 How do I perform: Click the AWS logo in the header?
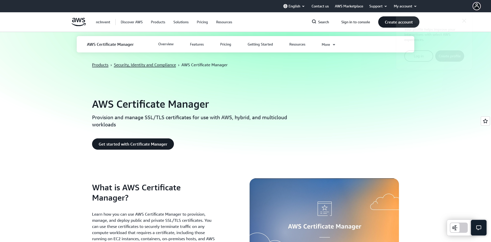79,22
